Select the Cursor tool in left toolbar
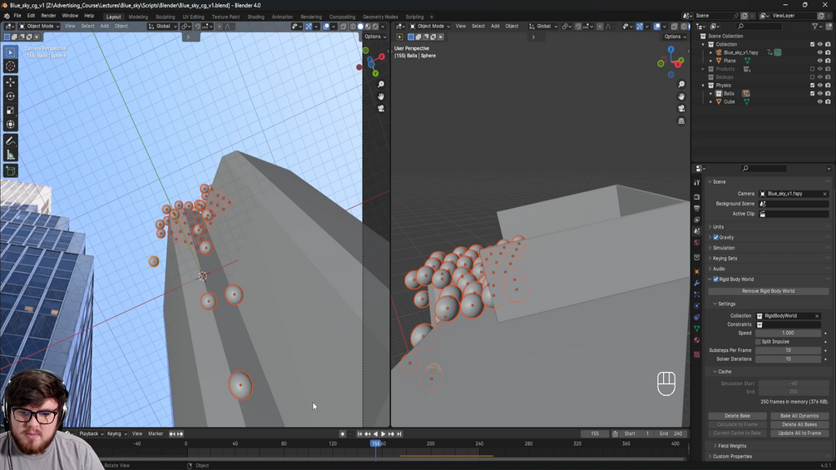 click(x=10, y=66)
